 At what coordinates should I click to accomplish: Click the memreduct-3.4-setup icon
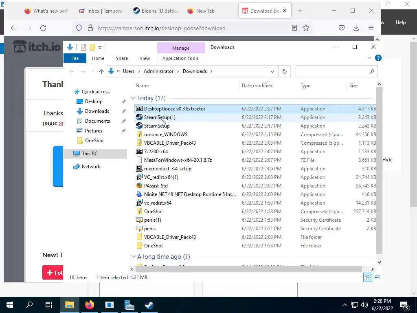click(x=139, y=168)
